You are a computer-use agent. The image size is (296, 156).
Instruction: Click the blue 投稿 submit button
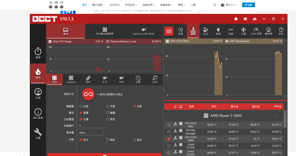(248, 5)
